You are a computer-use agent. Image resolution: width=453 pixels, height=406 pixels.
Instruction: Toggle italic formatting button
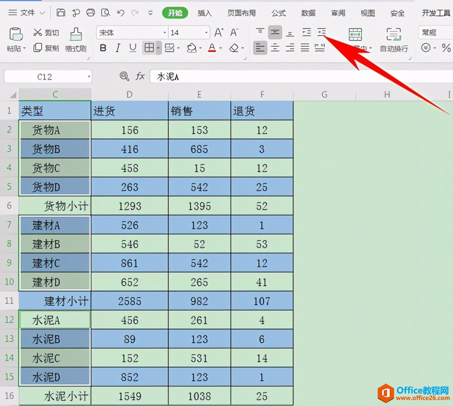118,48
